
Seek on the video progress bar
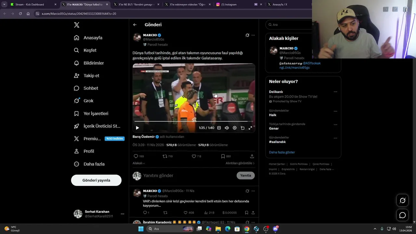point(194,122)
